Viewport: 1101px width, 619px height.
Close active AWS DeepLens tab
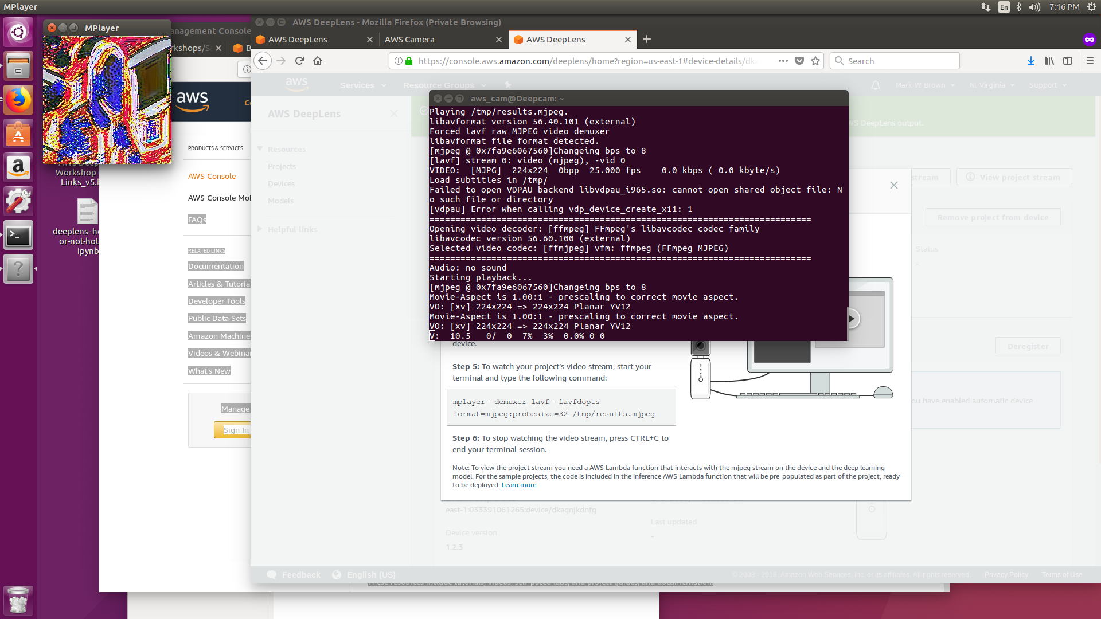pyautogui.click(x=628, y=39)
